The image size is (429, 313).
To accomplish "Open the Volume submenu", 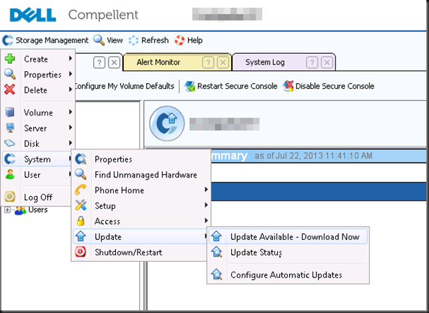I will pyautogui.click(x=39, y=112).
